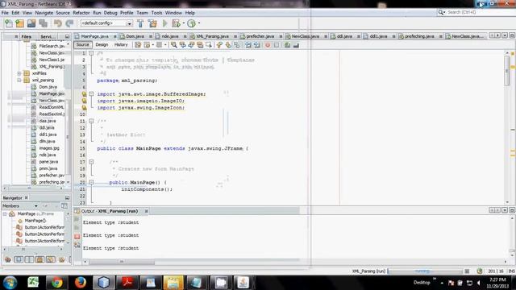This screenshot has width=516, height=290.
Task: Open the Profile Project dropdown arrow
Action: pos(199,23)
